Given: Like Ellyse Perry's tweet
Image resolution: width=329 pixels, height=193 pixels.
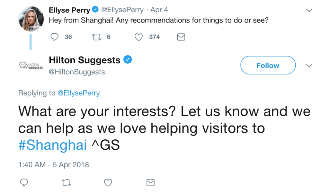Looking at the screenshot, I should pyautogui.click(x=138, y=37).
